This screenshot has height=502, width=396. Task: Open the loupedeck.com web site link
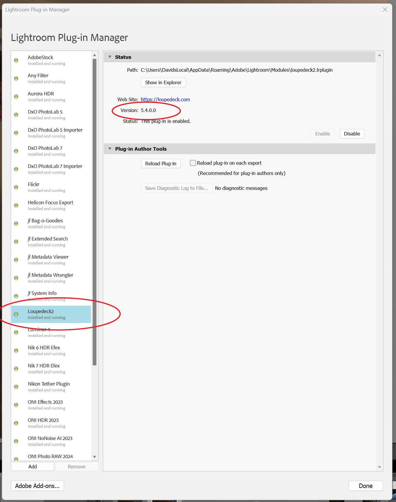click(x=165, y=99)
